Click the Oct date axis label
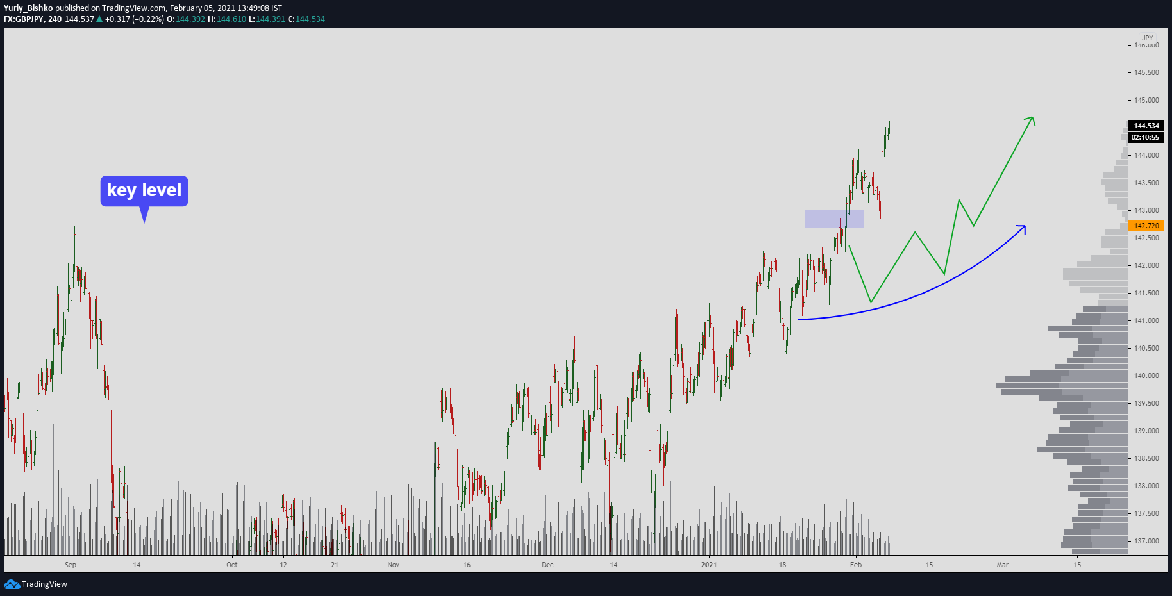This screenshot has width=1172, height=596. pyautogui.click(x=232, y=565)
